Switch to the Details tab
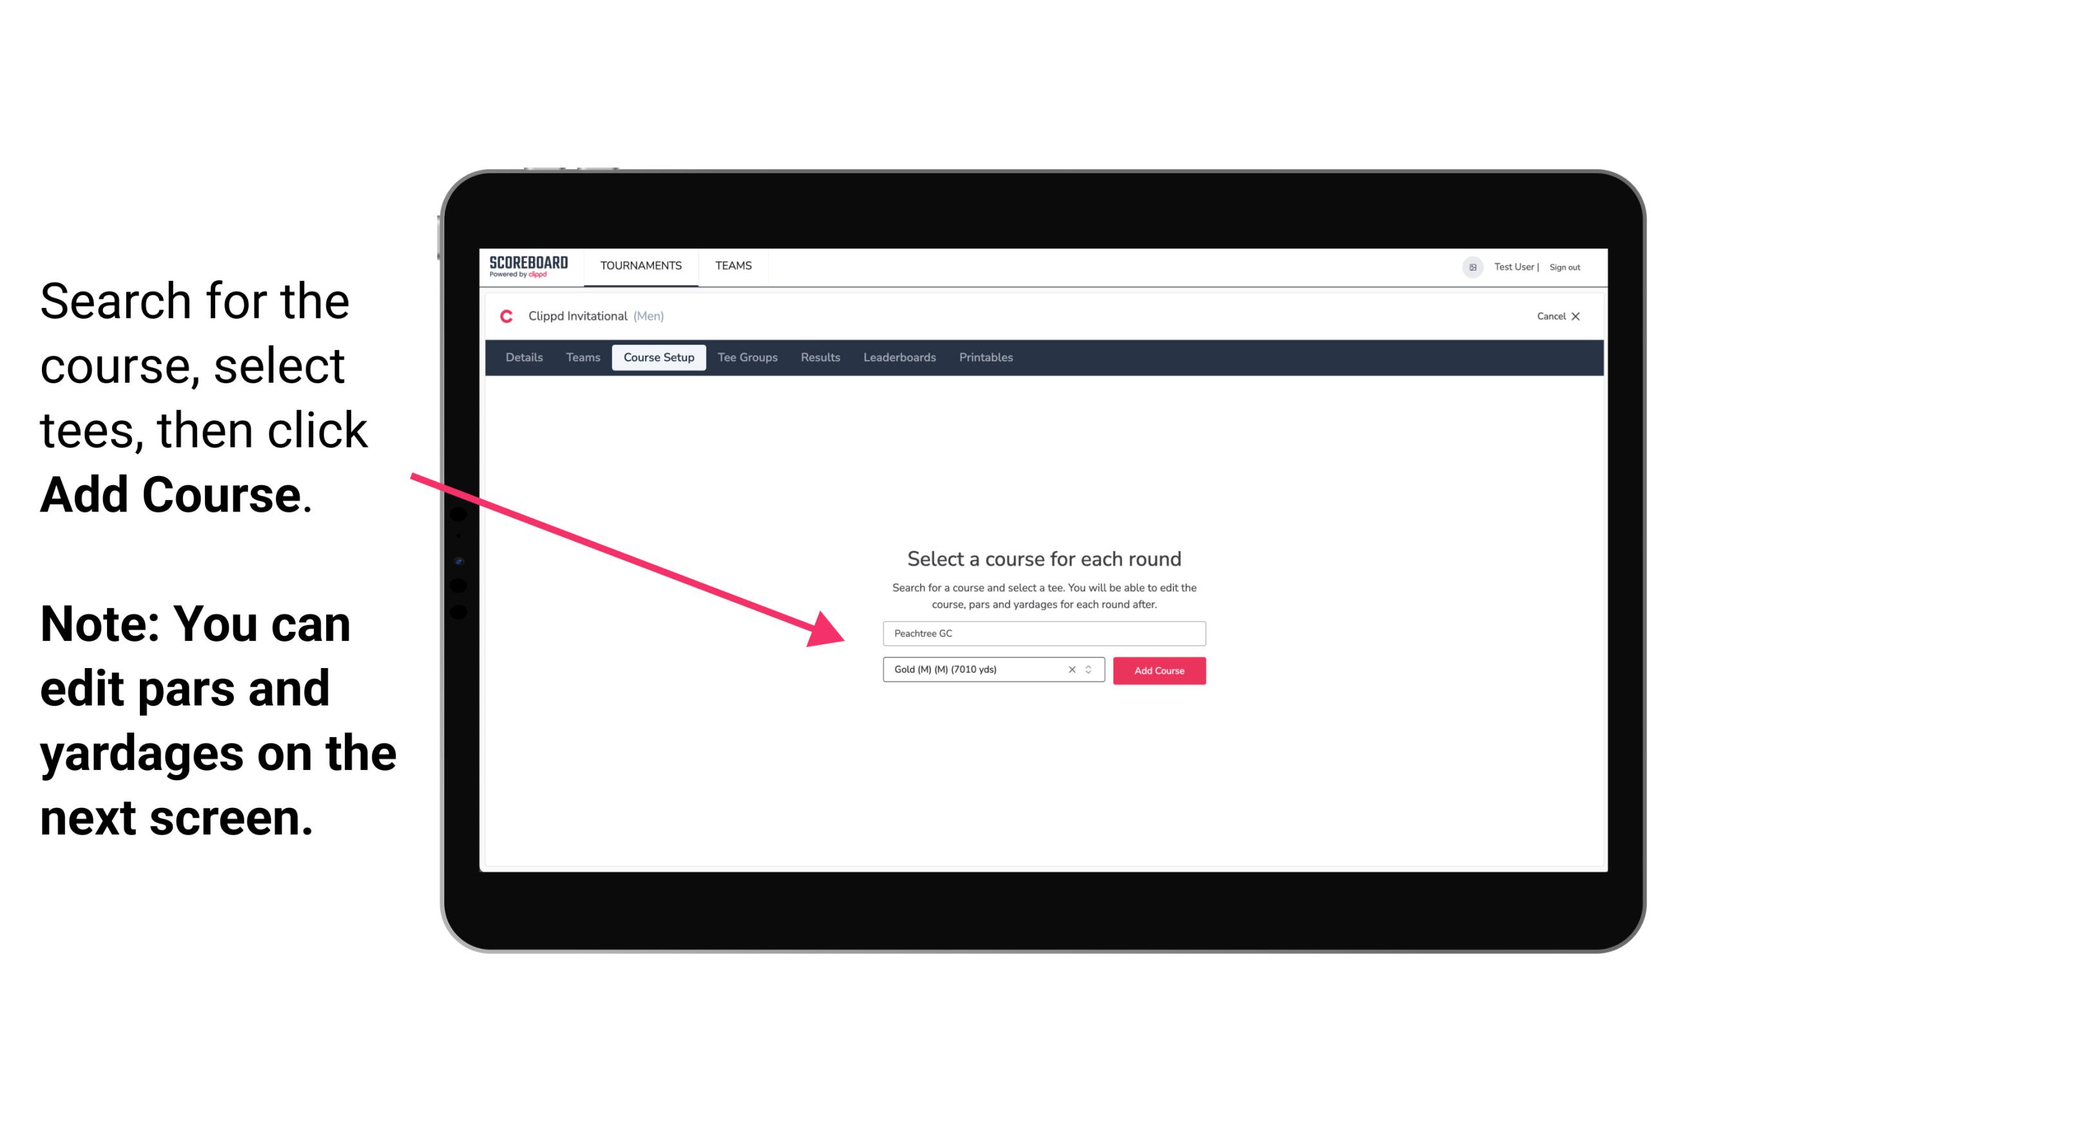The width and height of the screenshot is (2084, 1121). (522, 358)
